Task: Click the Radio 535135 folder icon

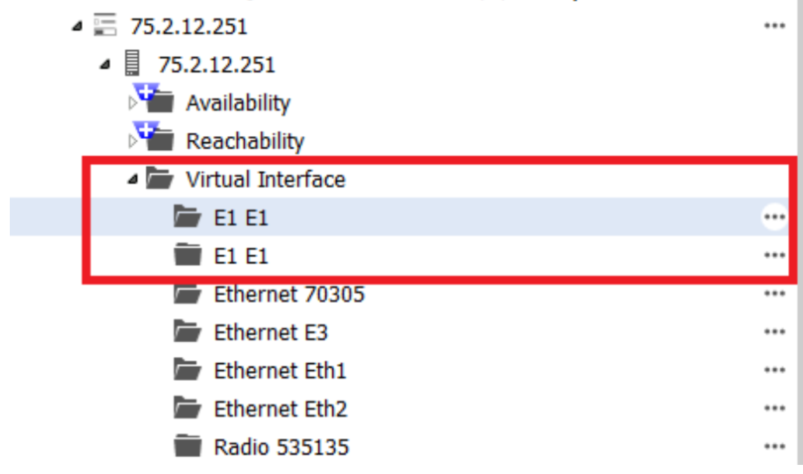Action: coord(188,447)
